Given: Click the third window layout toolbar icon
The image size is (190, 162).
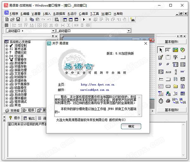Looking at the screenshot, I should pyautogui.click(x=76, y=20).
